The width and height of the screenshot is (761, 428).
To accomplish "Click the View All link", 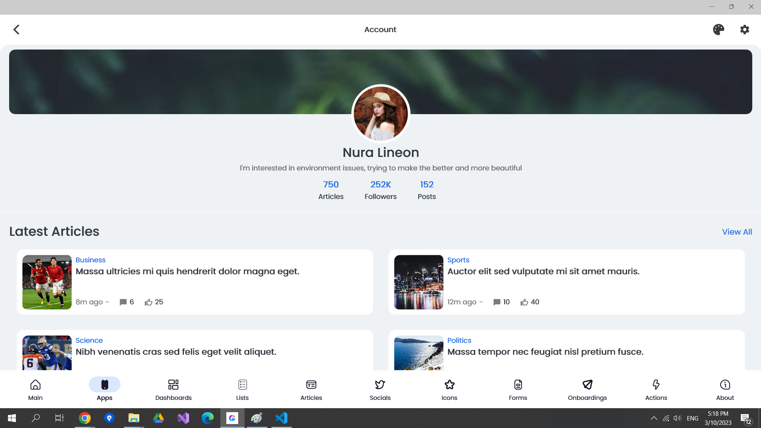I will coord(737,232).
